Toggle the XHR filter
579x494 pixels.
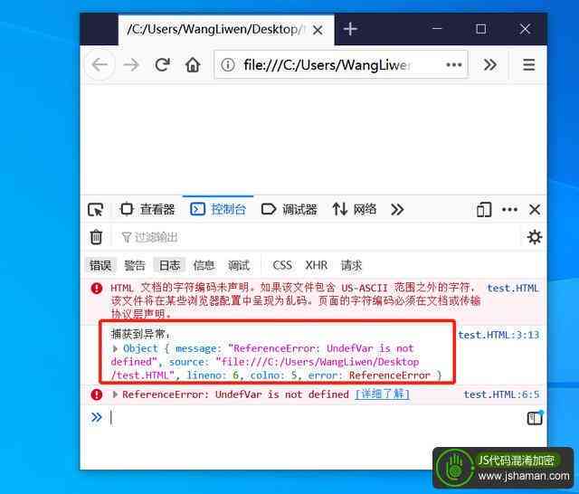(316, 265)
